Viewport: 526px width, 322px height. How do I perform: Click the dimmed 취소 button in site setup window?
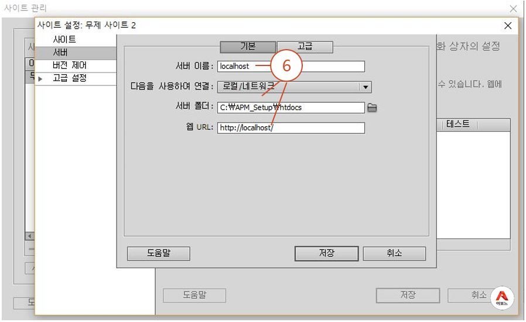pos(479,295)
